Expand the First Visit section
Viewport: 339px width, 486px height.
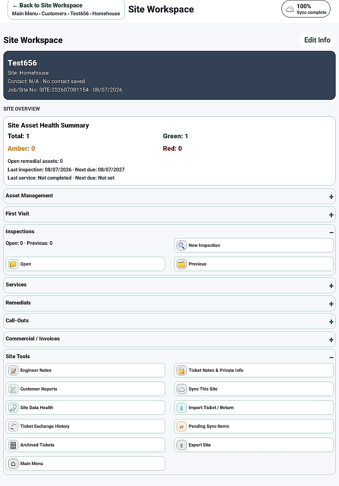pyautogui.click(x=331, y=215)
